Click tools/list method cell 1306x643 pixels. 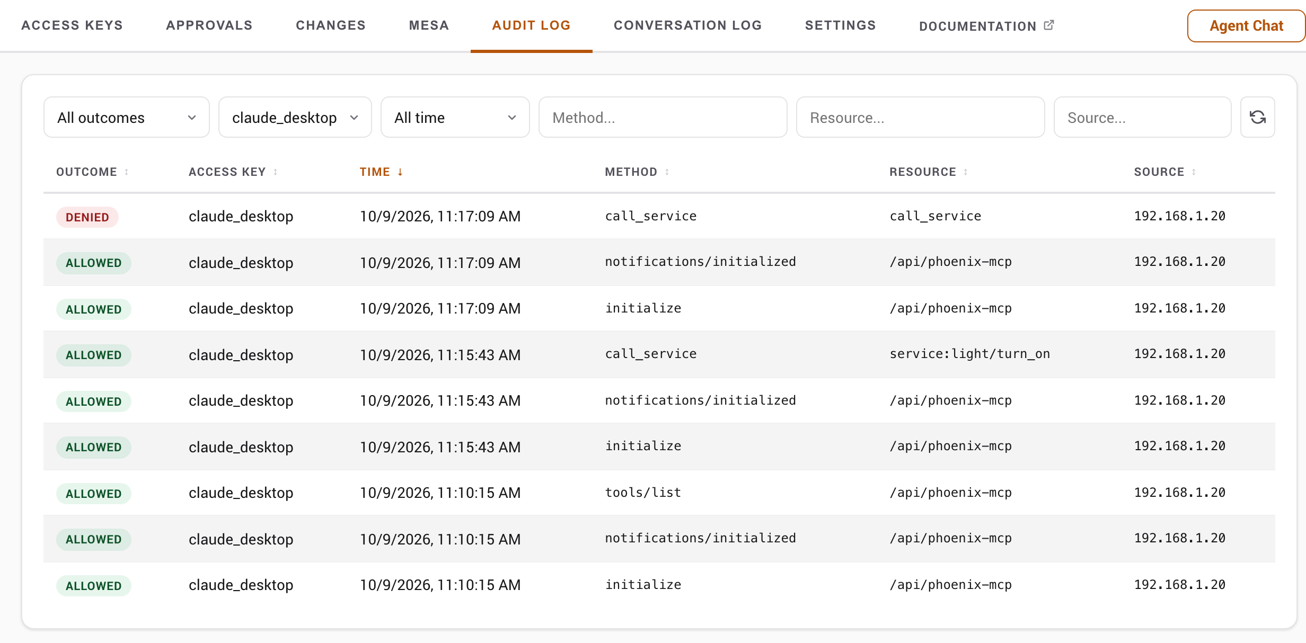click(643, 493)
